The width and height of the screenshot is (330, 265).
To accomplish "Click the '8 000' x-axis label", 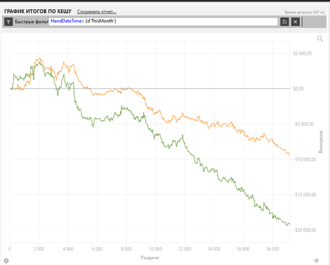I will pyautogui.click(x=126, y=249).
